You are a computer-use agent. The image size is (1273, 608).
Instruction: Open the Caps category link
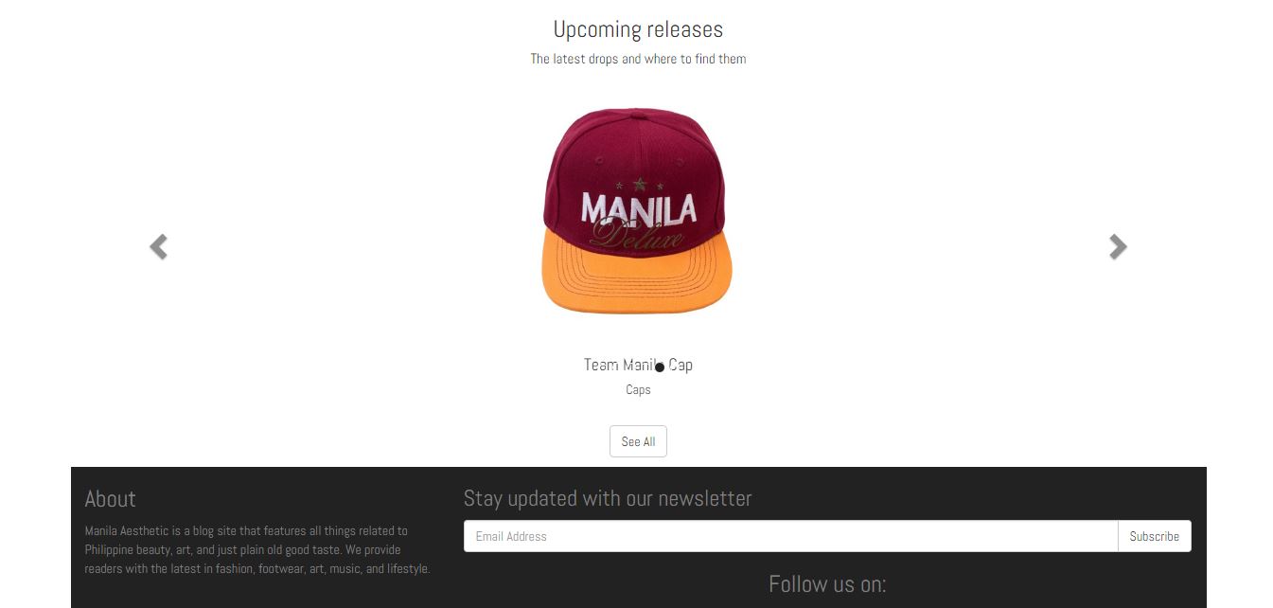point(638,389)
